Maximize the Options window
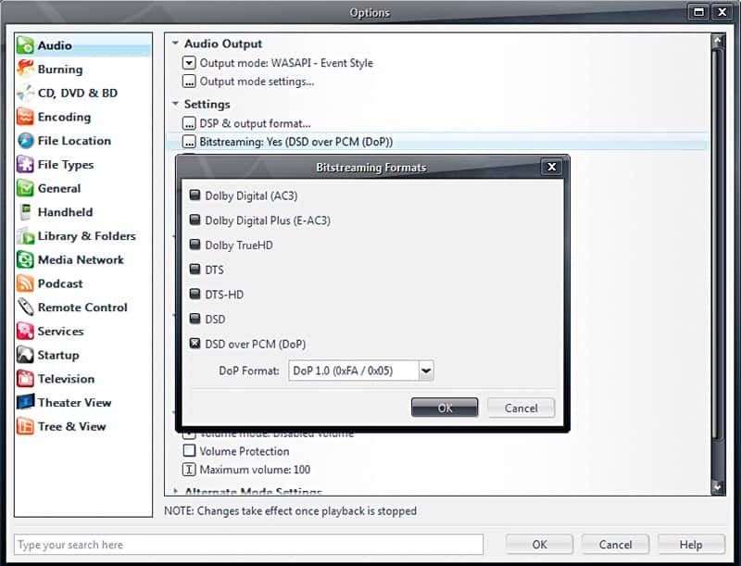Screen dimensions: 741x566 698,12
